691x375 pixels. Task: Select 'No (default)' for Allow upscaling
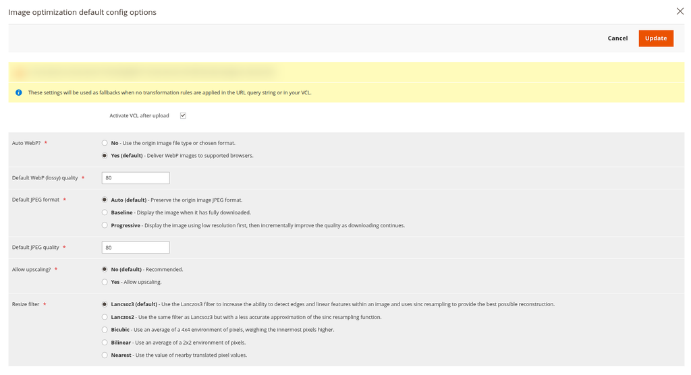click(x=105, y=269)
